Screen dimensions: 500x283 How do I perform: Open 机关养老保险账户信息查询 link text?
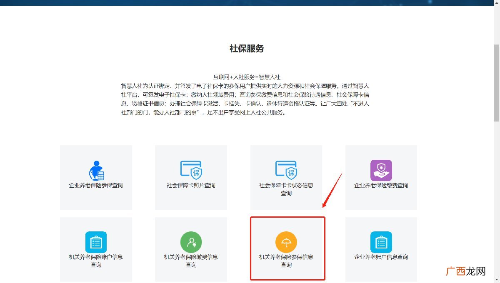pyautogui.click(x=96, y=261)
